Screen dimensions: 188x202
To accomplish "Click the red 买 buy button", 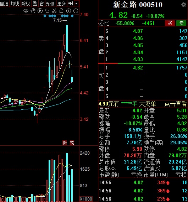I will click(x=170, y=23).
